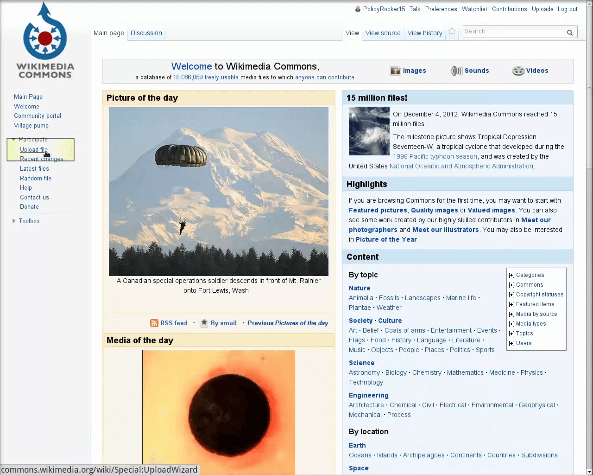Open the Random file link
Viewport: 593px width, 475px height.
[x=36, y=178]
